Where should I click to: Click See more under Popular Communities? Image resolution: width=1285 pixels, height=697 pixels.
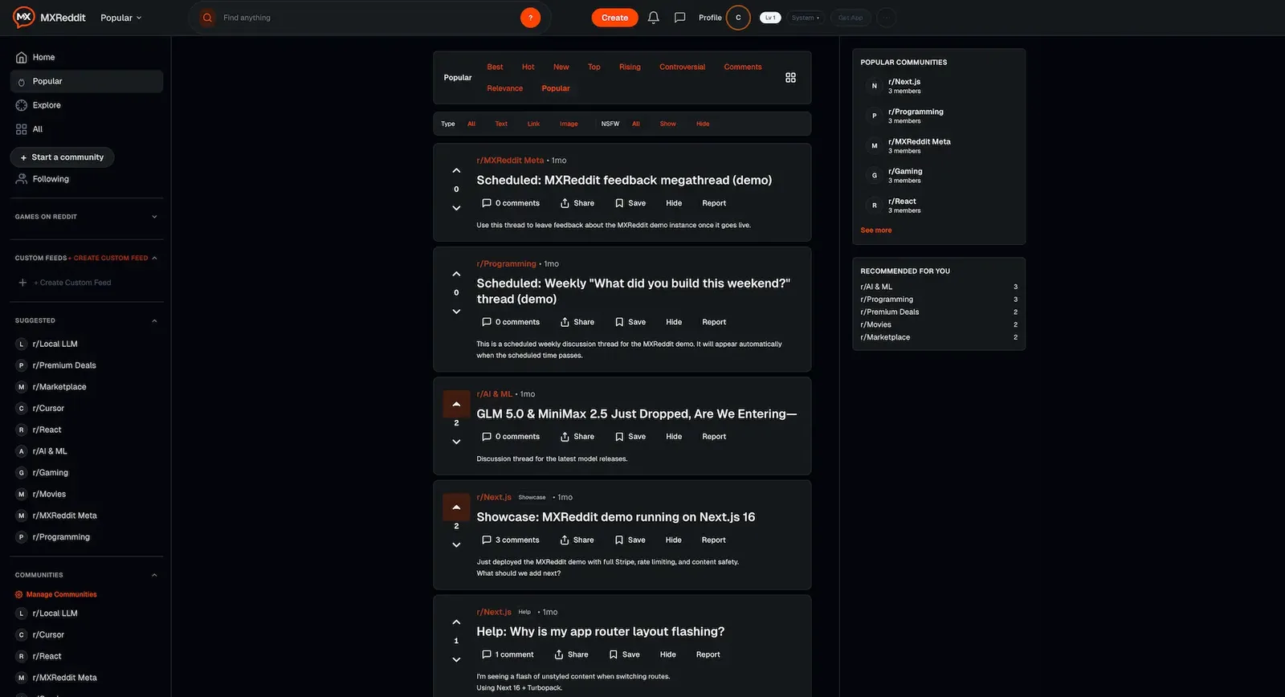pyautogui.click(x=876, y=230)
